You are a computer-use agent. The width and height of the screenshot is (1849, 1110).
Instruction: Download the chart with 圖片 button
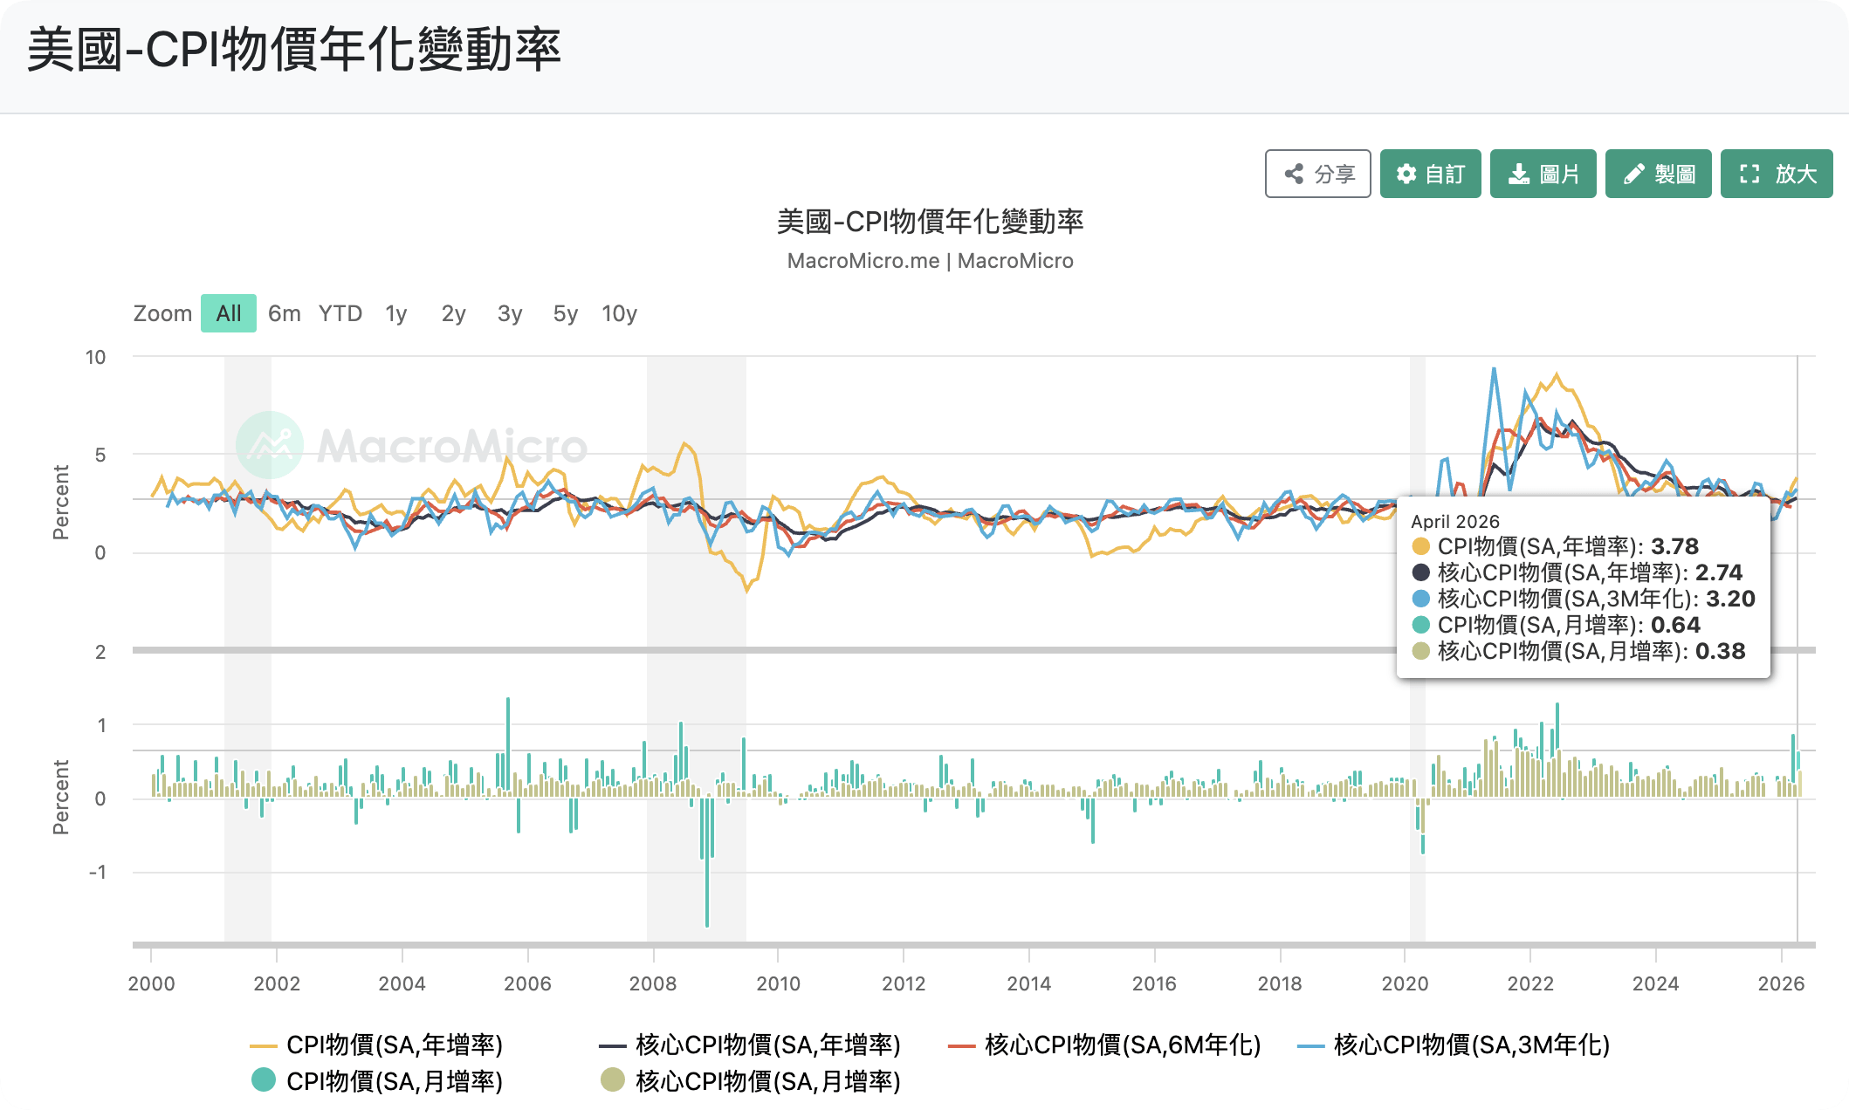pyautogui.click(x=1543, y=174)
